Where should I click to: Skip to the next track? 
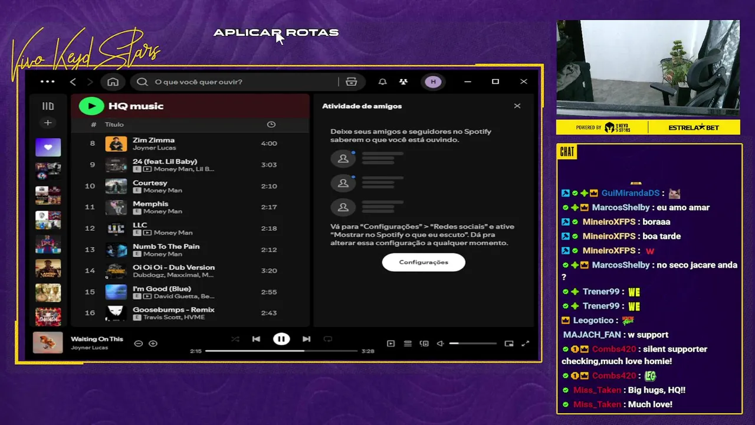(x=306, y=339)
